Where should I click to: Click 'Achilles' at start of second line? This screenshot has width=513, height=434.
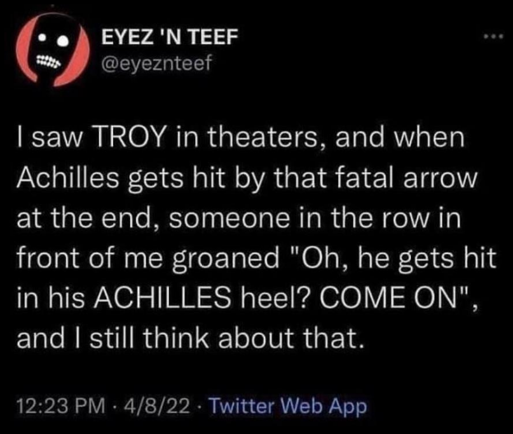[x=68, y=179]
